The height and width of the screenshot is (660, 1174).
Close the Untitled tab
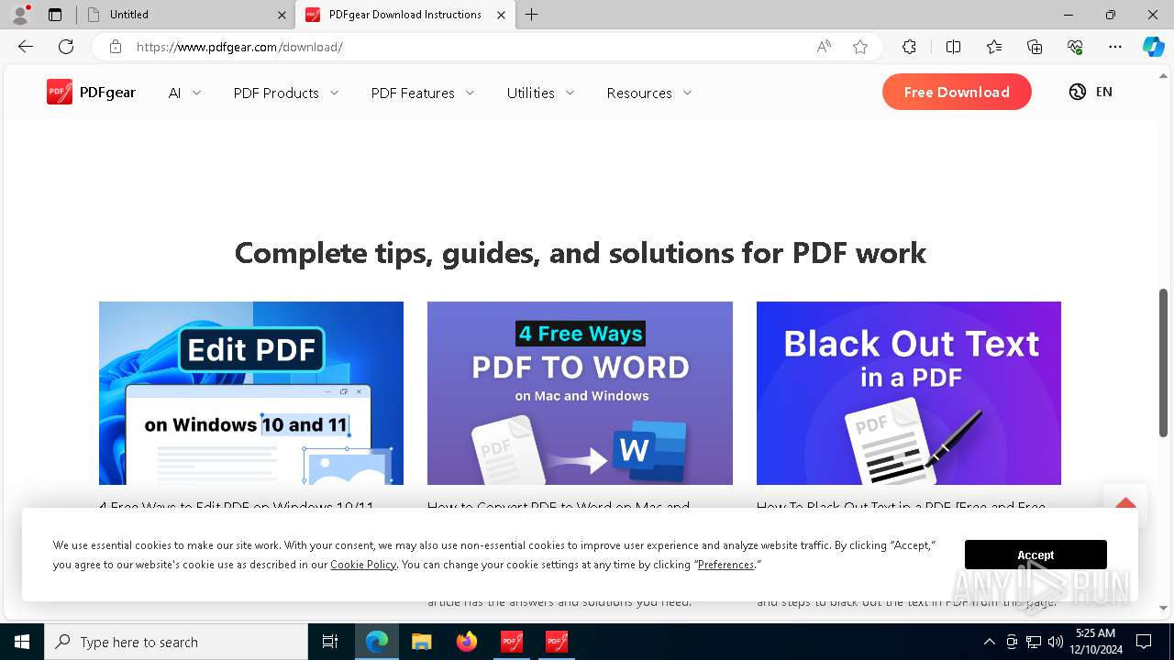(282, 15)
